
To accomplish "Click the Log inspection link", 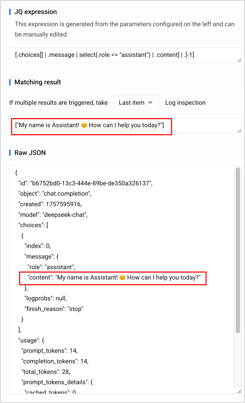I will pyautogui.click(x=185, y=103).
